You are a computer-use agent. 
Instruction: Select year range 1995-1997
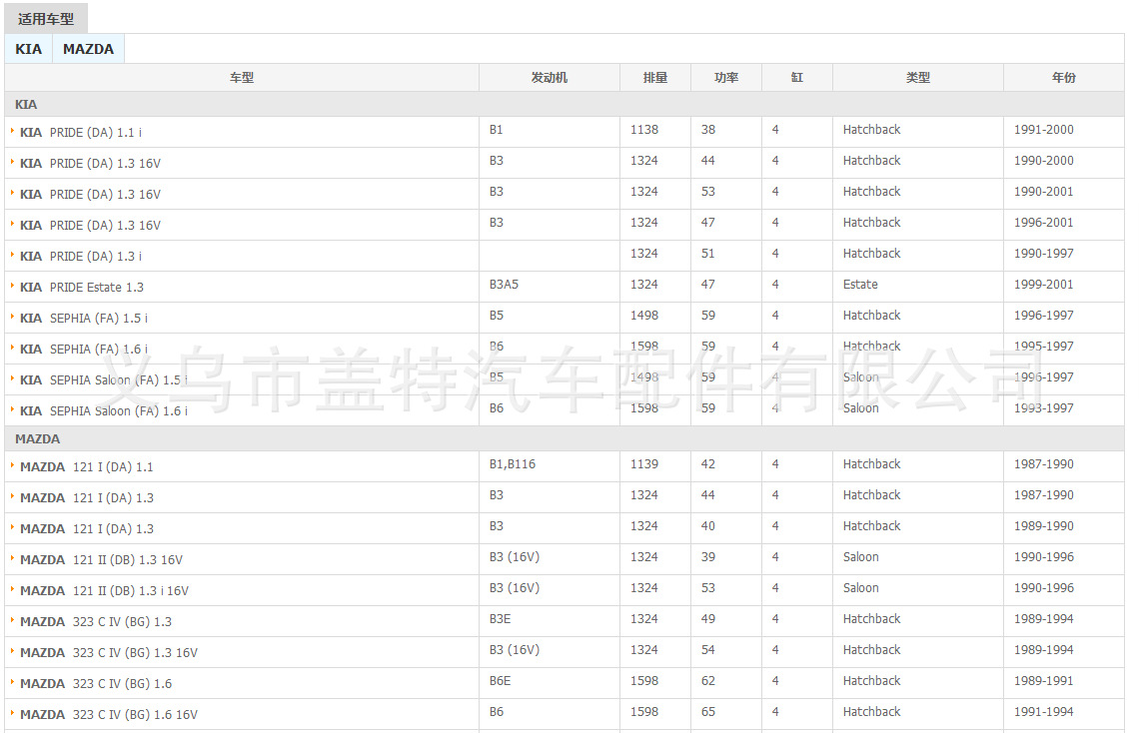pos(1044,347)
